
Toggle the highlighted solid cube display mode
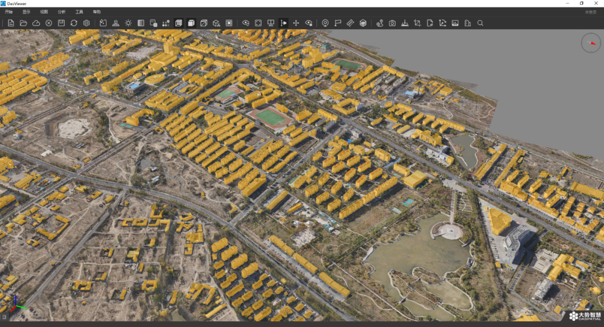pos(191,23)
